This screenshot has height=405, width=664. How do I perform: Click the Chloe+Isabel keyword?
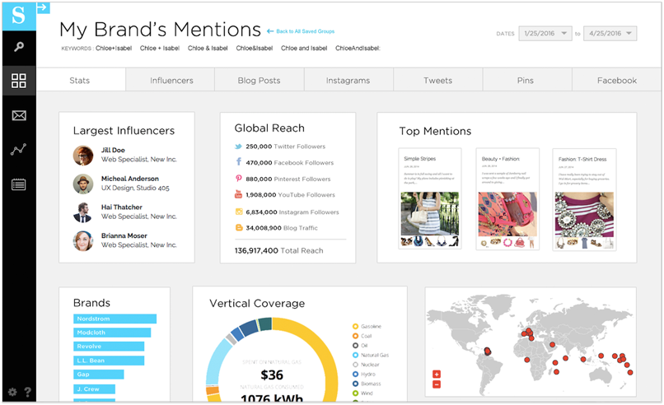114,49
